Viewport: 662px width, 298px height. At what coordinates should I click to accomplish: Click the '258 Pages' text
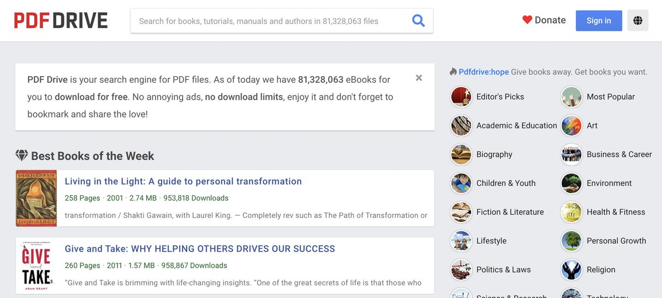(83, 198)
